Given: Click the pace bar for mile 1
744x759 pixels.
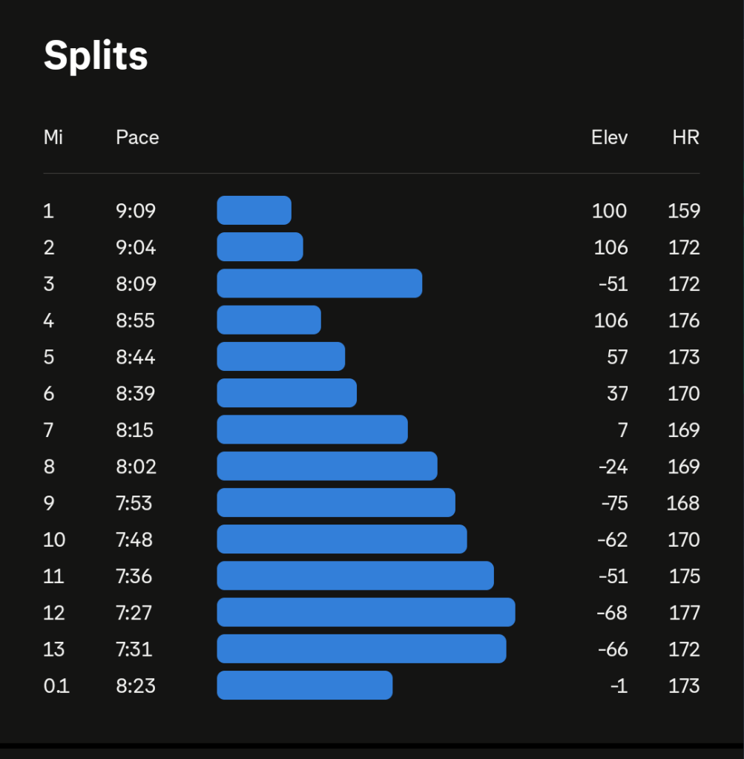Looking at the screenshot, I should coord(254,211).
